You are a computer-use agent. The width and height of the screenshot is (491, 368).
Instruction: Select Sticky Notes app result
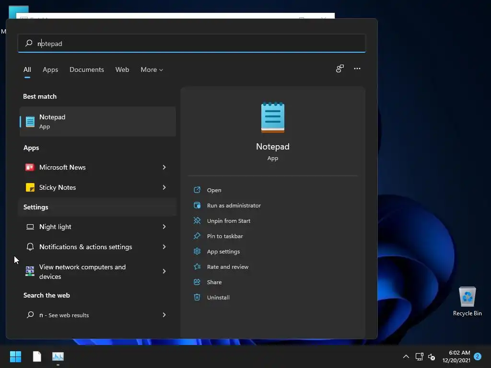tap(98, 187)
